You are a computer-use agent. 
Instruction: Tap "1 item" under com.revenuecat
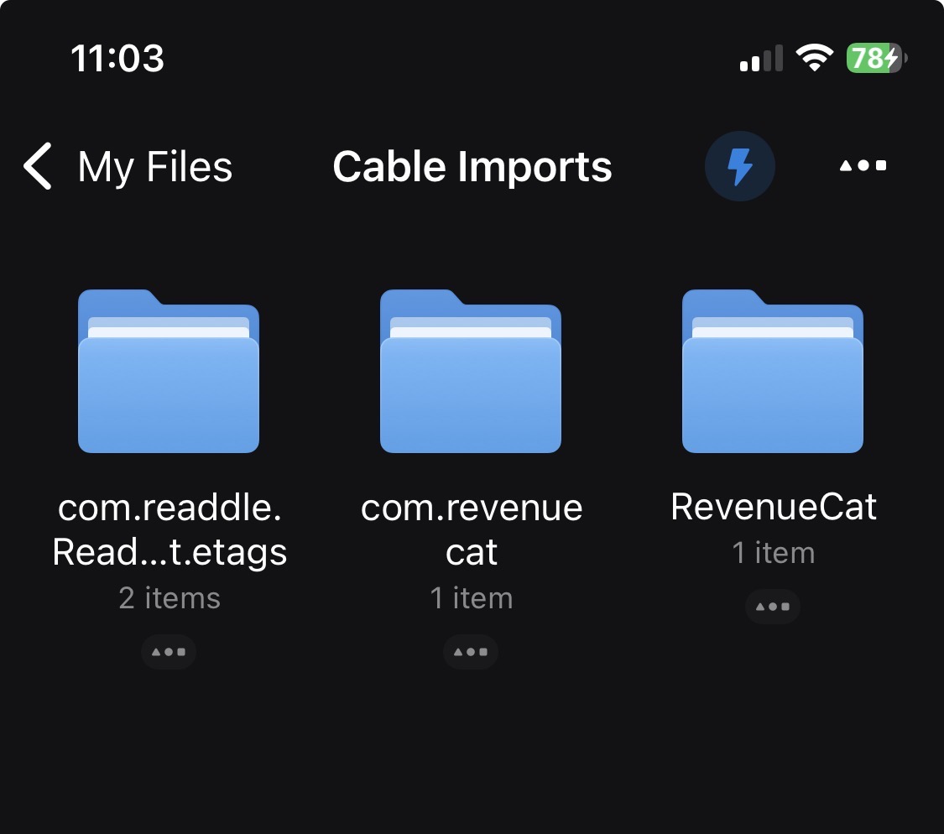pyautogui.click(x=472, y=598)
